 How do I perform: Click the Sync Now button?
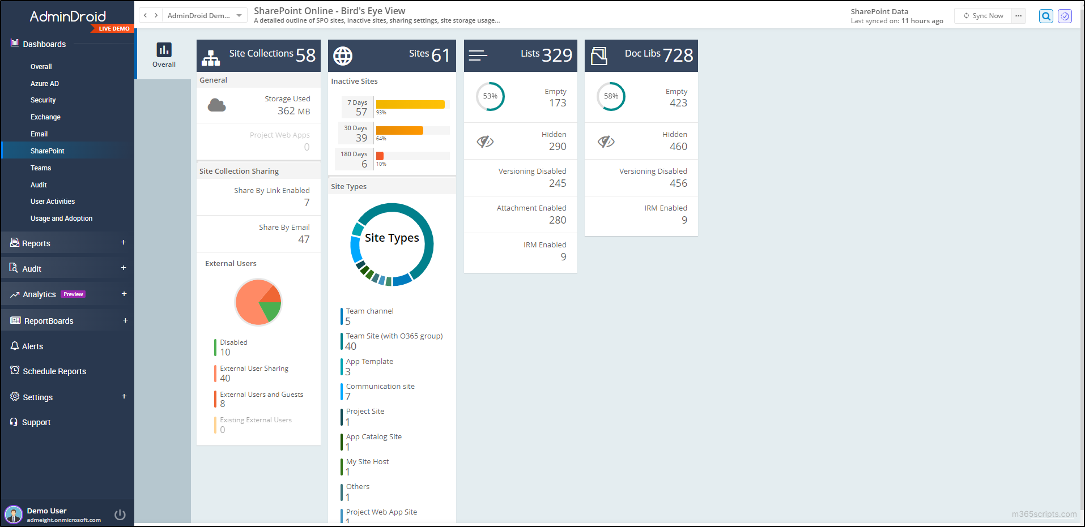click(x=984, y=16)
